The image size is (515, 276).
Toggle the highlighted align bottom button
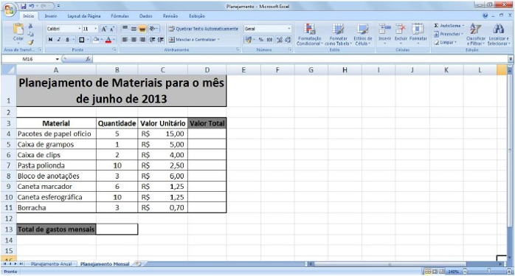tap(142, 29)
